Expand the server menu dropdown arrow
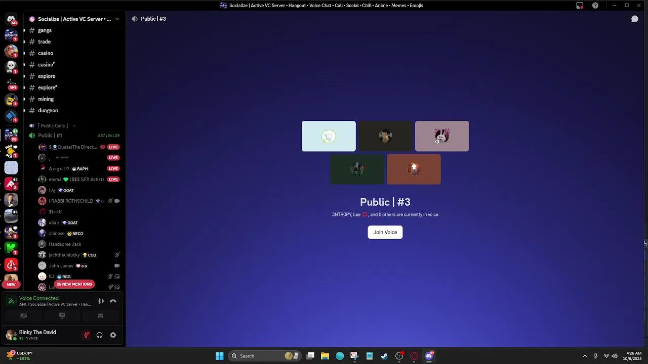The image size is (648, 364). coord(117,19)
